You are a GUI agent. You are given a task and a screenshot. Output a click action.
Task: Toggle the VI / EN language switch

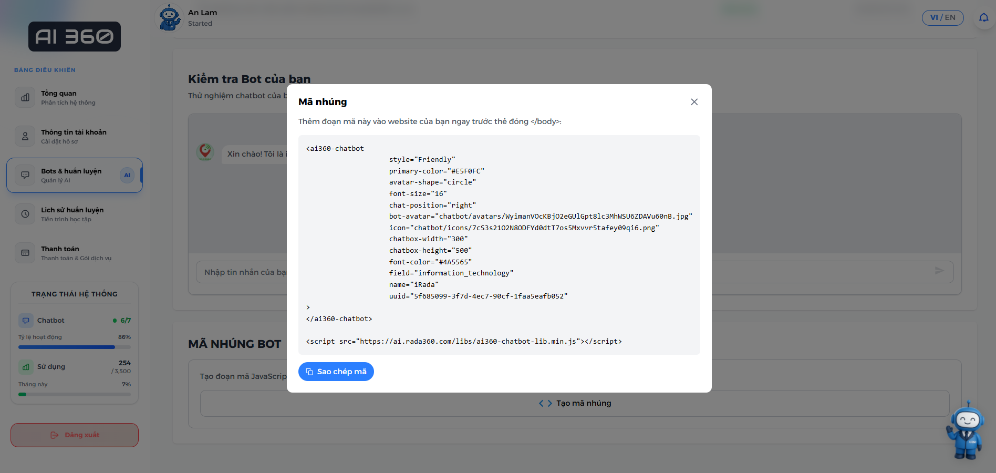942,18
